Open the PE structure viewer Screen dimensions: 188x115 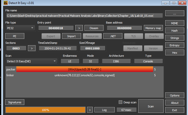coord(15,36)
